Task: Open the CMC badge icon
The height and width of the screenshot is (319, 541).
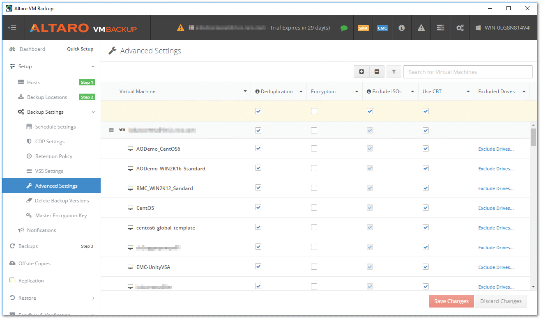Action: [382, 28]
